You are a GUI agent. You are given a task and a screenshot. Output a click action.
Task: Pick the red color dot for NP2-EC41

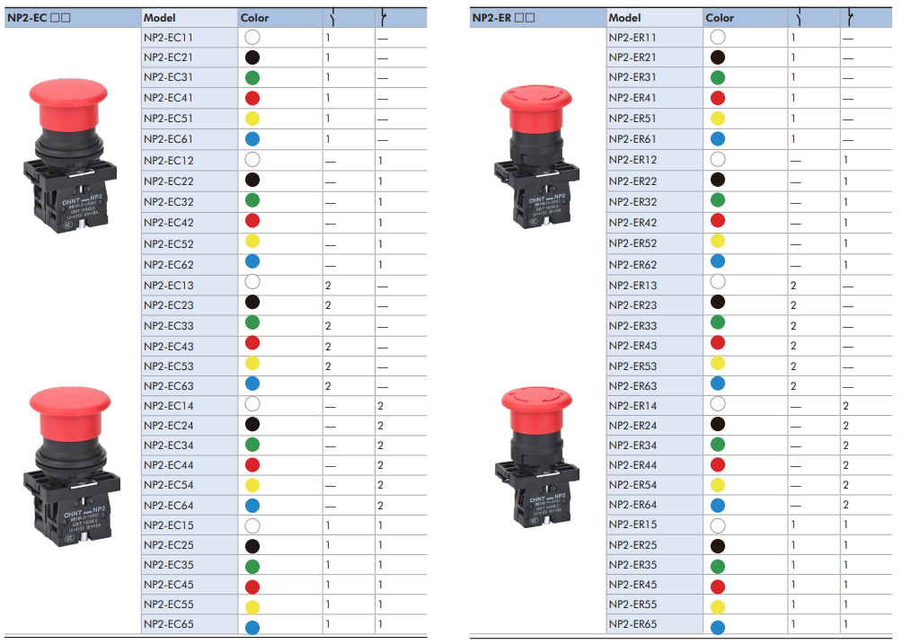(252, 98)
